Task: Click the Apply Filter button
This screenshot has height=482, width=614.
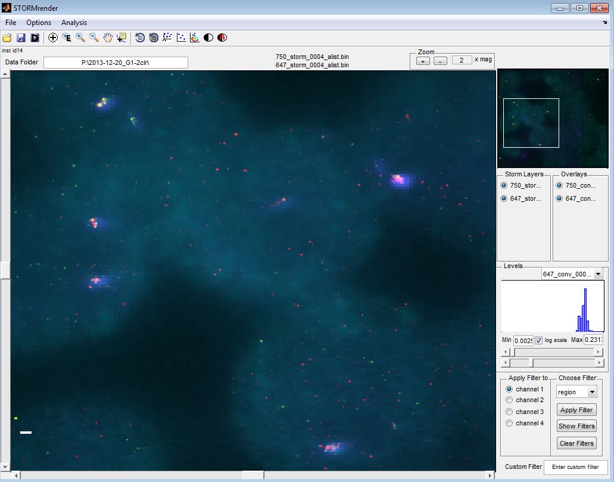Action: click(x=576, y=410)
